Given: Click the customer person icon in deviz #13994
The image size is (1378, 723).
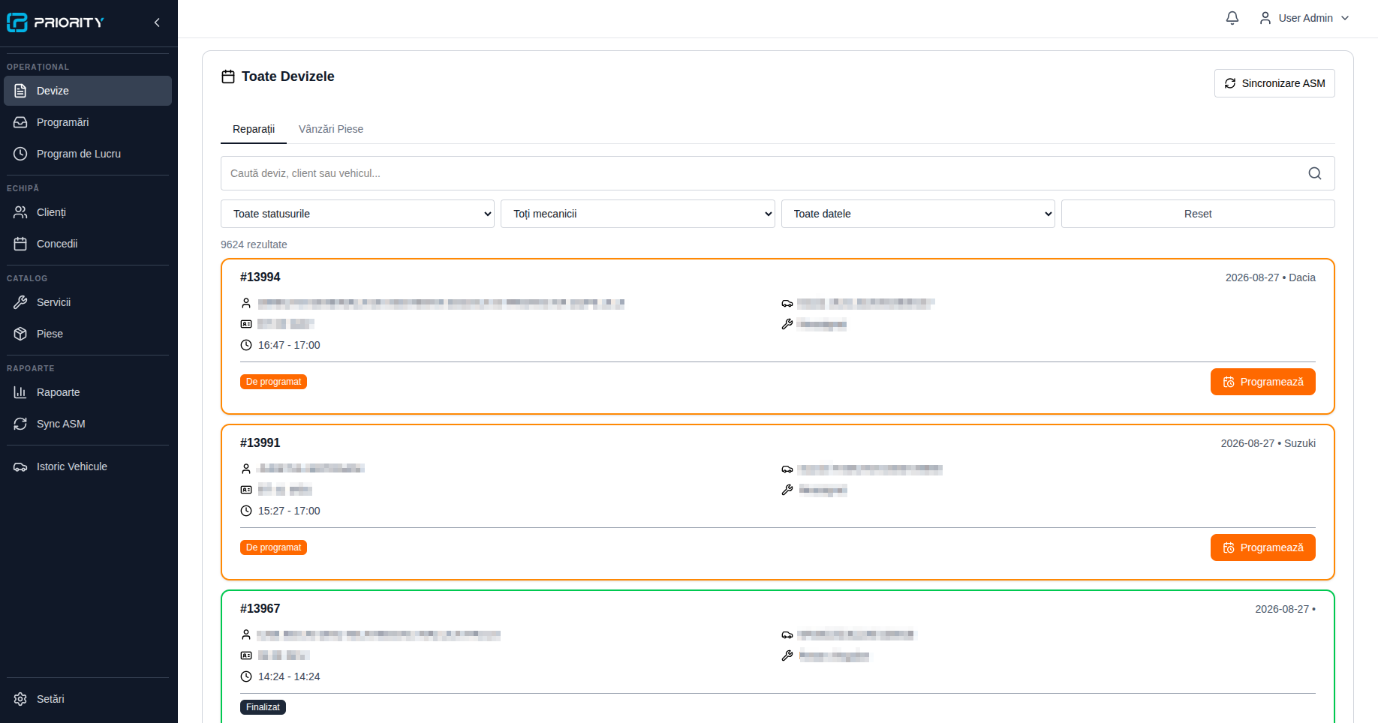Looking at the screenshot, I should pyautogui.click(x=246, y=303).
